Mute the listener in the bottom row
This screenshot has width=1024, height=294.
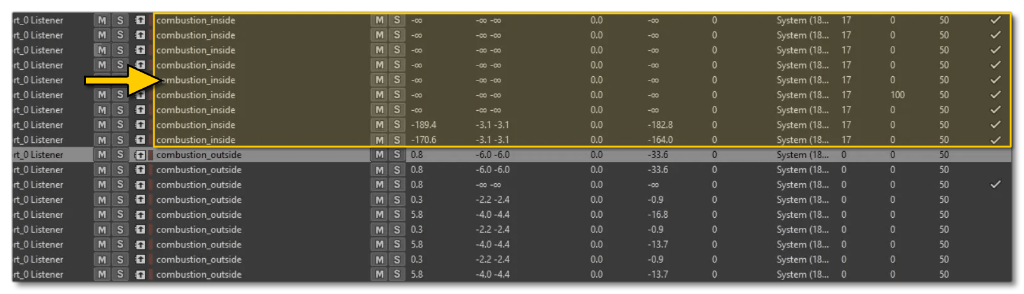pos(102,274)
